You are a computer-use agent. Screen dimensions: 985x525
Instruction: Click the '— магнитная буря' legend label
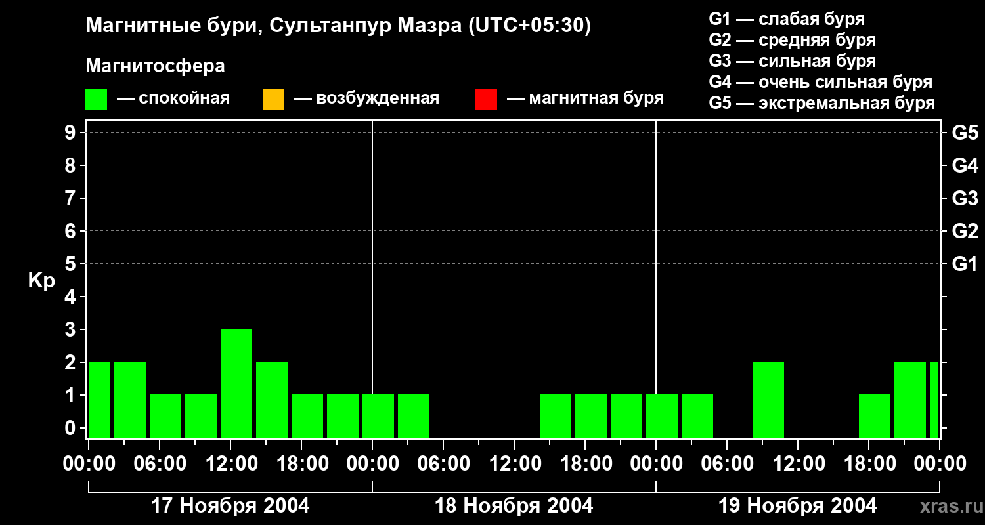click(x=585, y=98)
